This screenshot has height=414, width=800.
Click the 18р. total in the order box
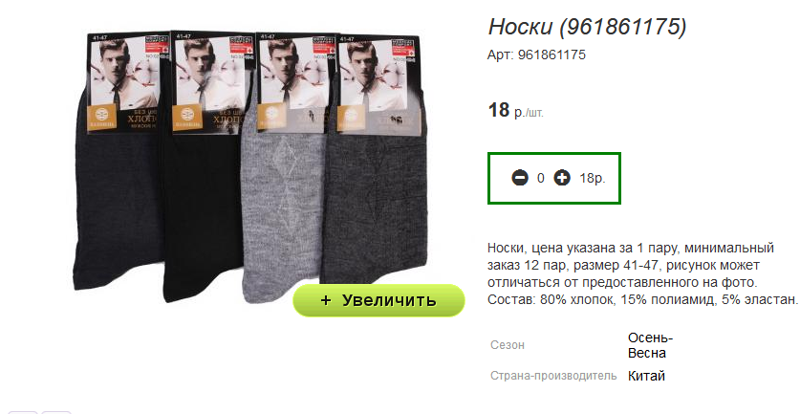tap(593, 178)
